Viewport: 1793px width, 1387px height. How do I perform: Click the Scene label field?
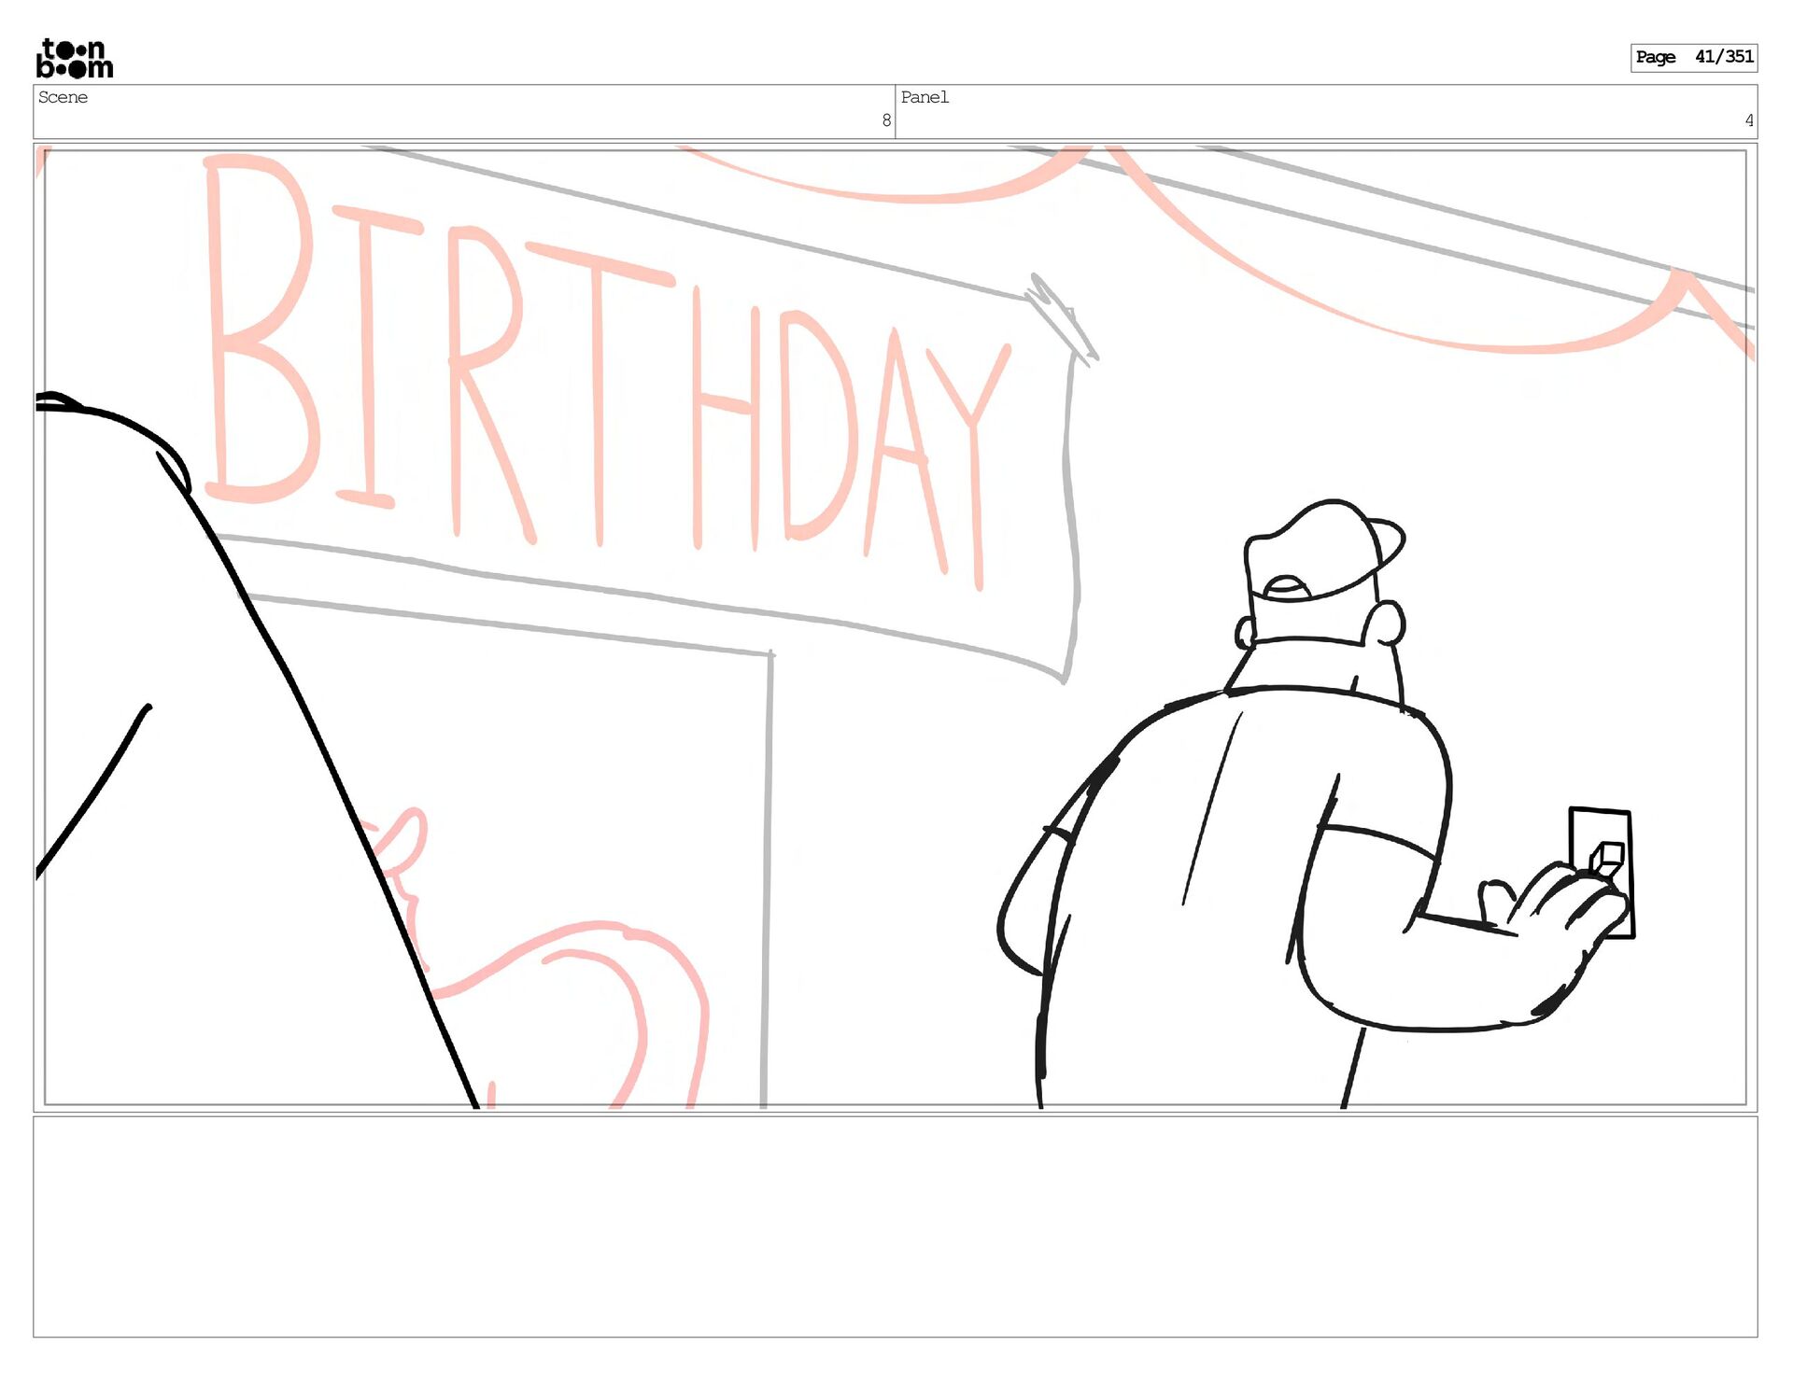63,97
